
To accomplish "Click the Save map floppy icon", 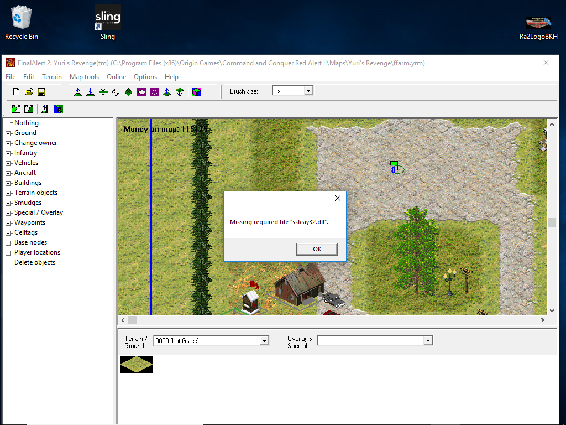I will pos(41,92).
